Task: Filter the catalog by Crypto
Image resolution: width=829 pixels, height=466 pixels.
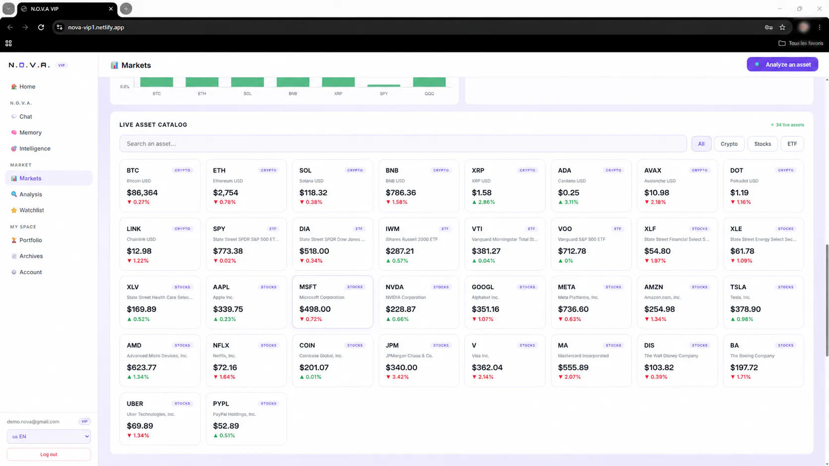Action: pos(729,144)
